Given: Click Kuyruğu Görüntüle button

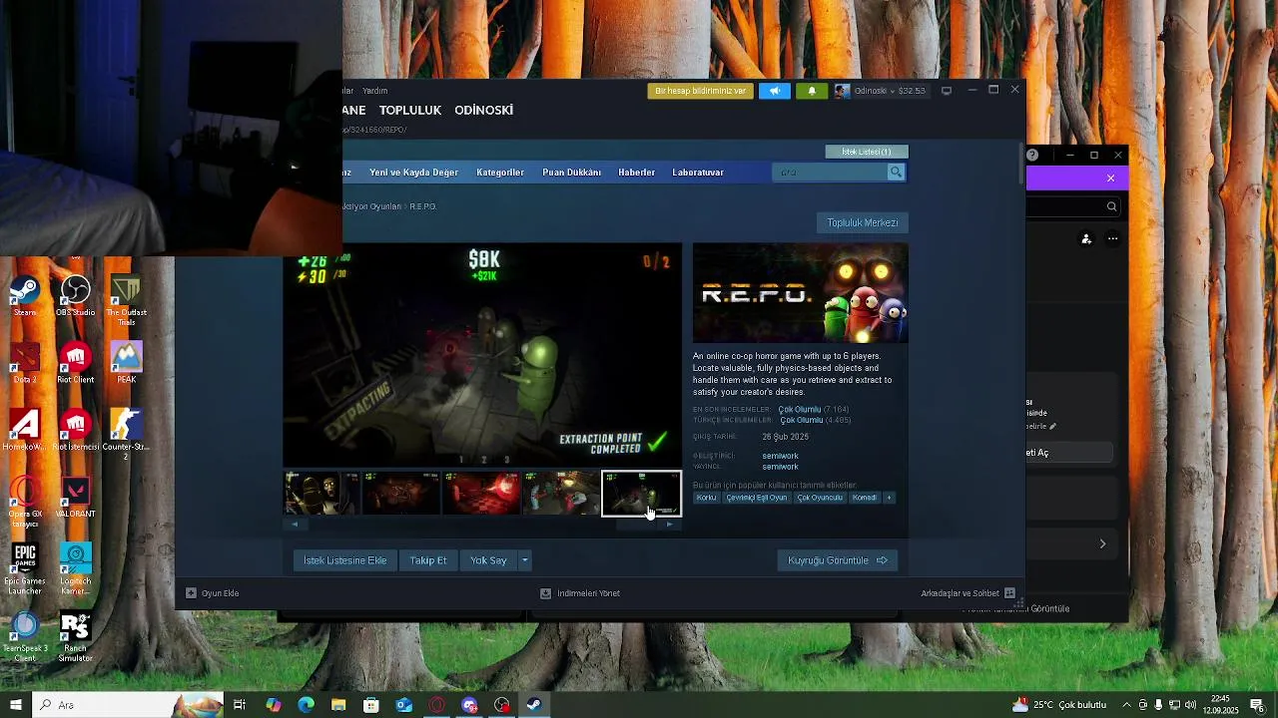Looking at the screenshot, I should point(838,560).
